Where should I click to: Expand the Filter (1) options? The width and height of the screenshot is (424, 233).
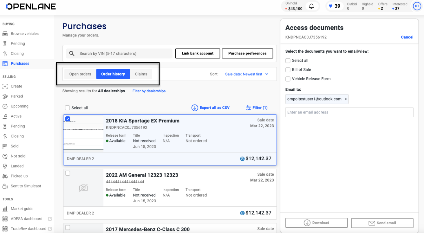click(257, 107)
